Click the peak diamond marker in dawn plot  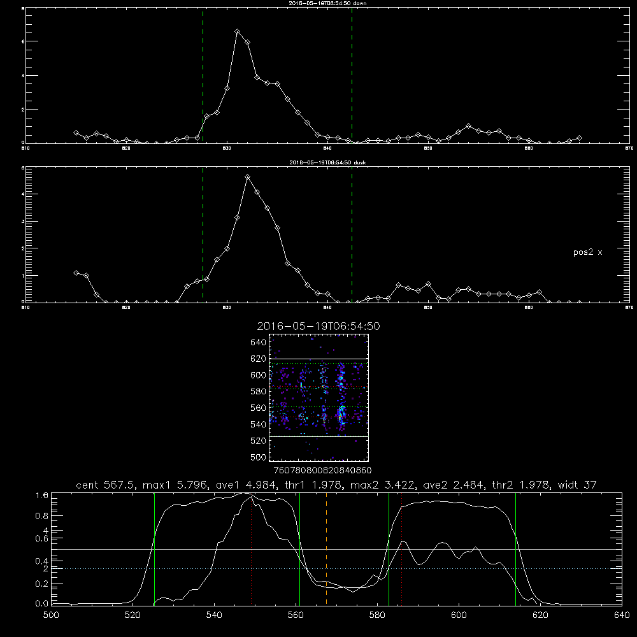238,31
